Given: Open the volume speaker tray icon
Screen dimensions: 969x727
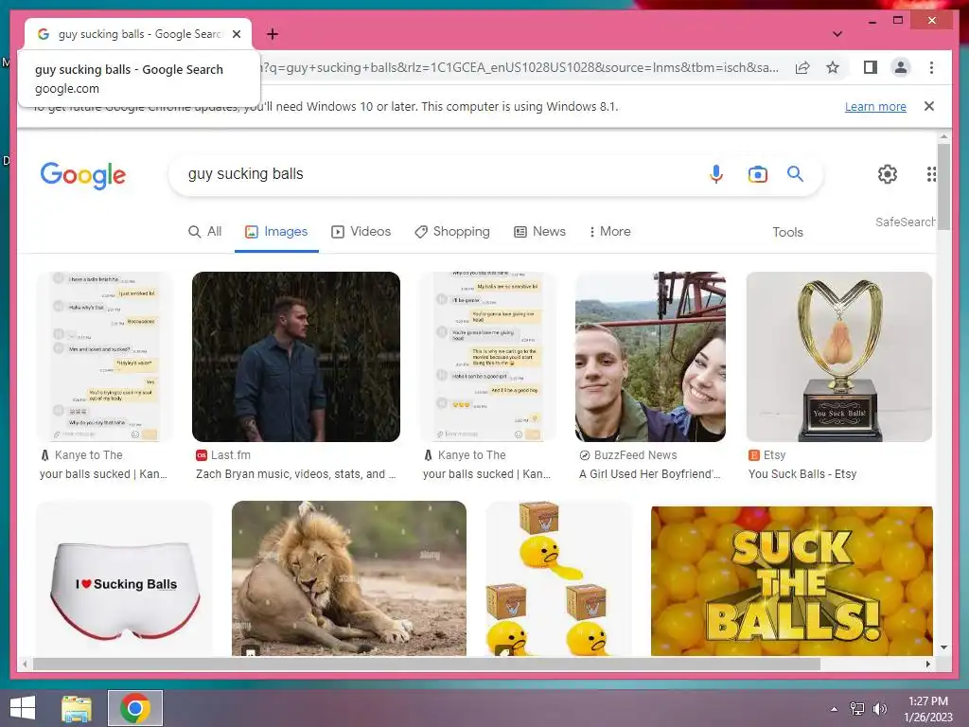Looking at the screenshot, I should tap(879, 709).
